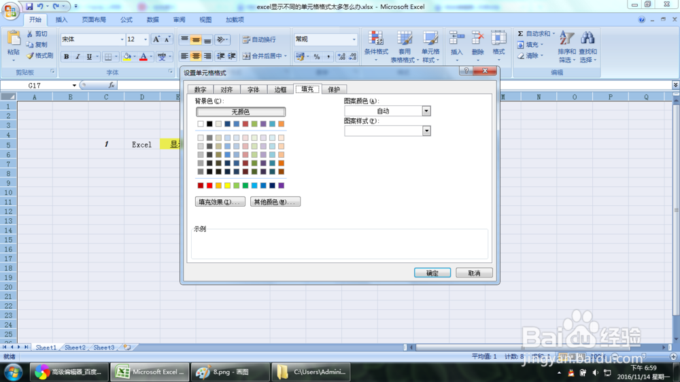Select align text left icon
This screenshot has height=382, width=680.
coord(184,56)
